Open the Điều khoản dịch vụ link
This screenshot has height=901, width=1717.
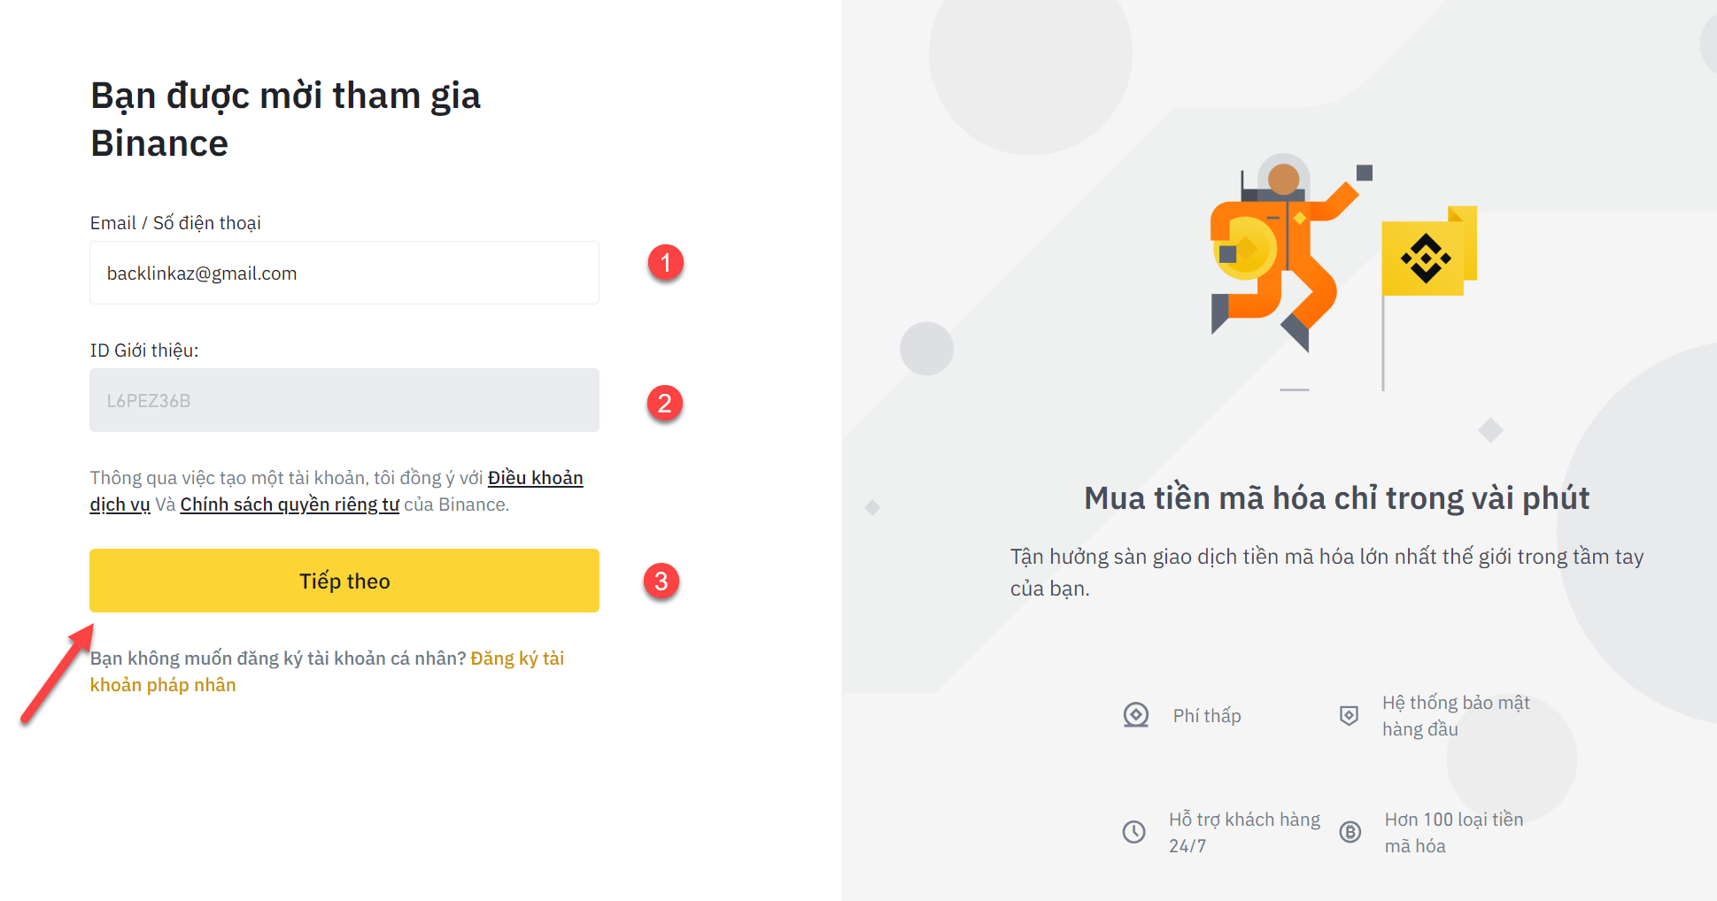535,478
